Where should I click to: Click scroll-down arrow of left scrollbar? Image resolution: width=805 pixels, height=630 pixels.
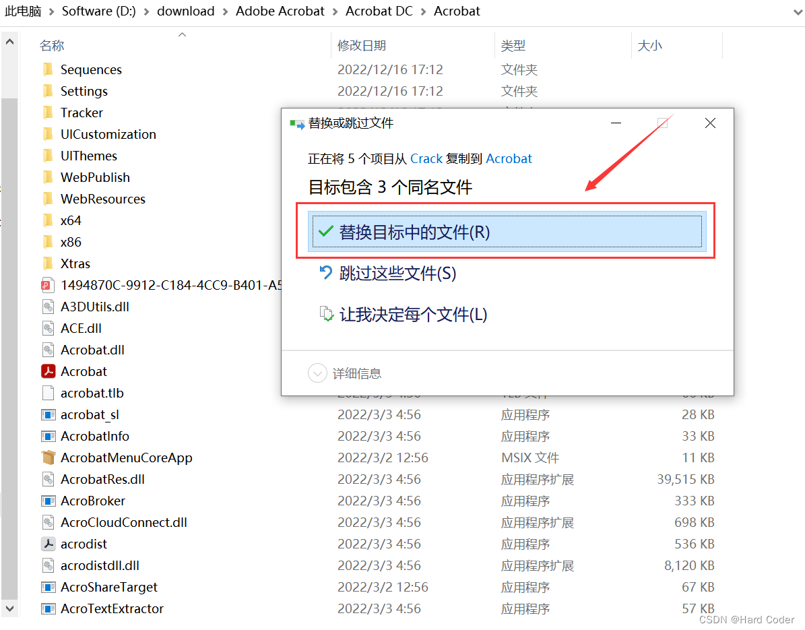9,608
